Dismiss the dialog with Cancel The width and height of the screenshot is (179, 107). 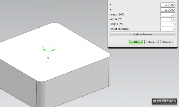click(x=167, y=42)
